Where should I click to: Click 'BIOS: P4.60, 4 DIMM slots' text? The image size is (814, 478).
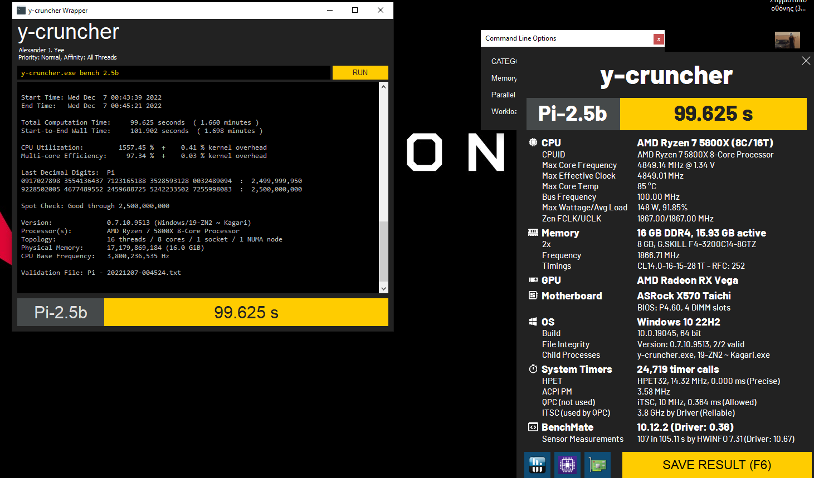tap(684, 308)
